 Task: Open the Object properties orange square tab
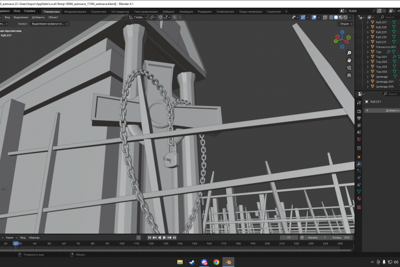coord(359,157)
